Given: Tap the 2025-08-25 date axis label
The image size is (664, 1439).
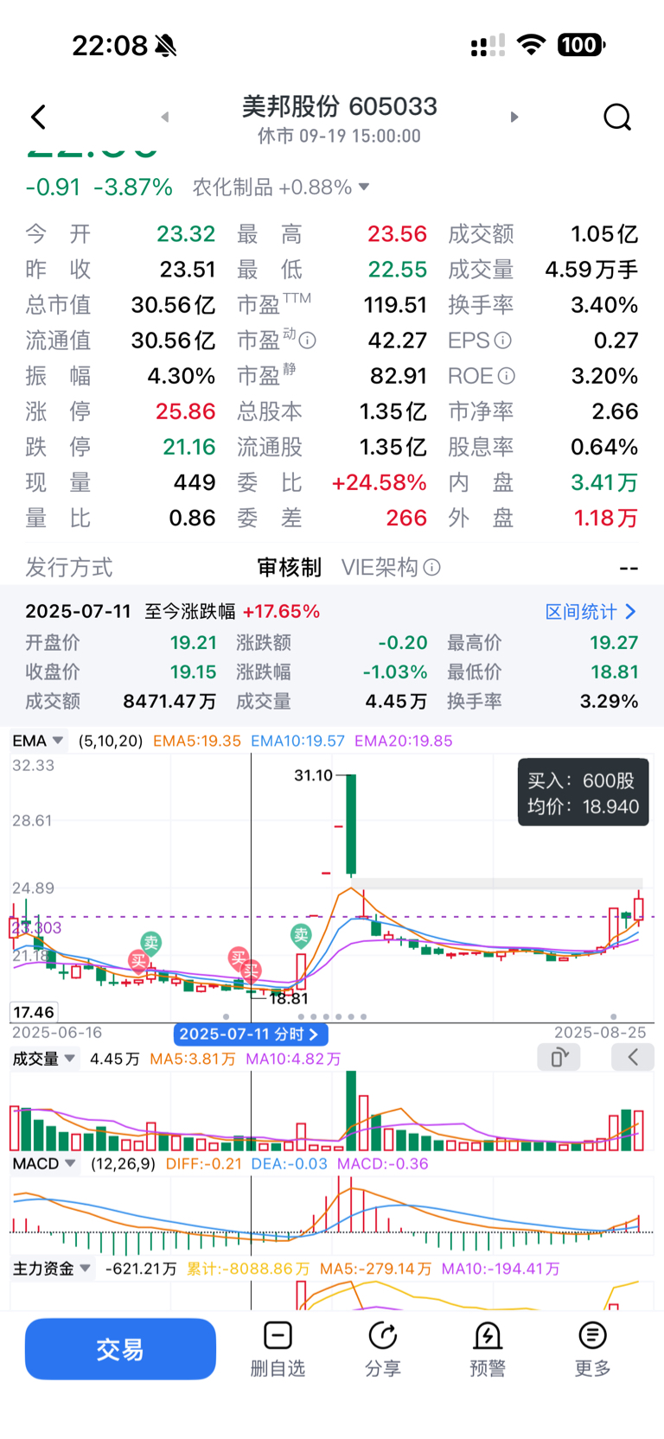Looking at the screenshot, I should coord(600,1033).
